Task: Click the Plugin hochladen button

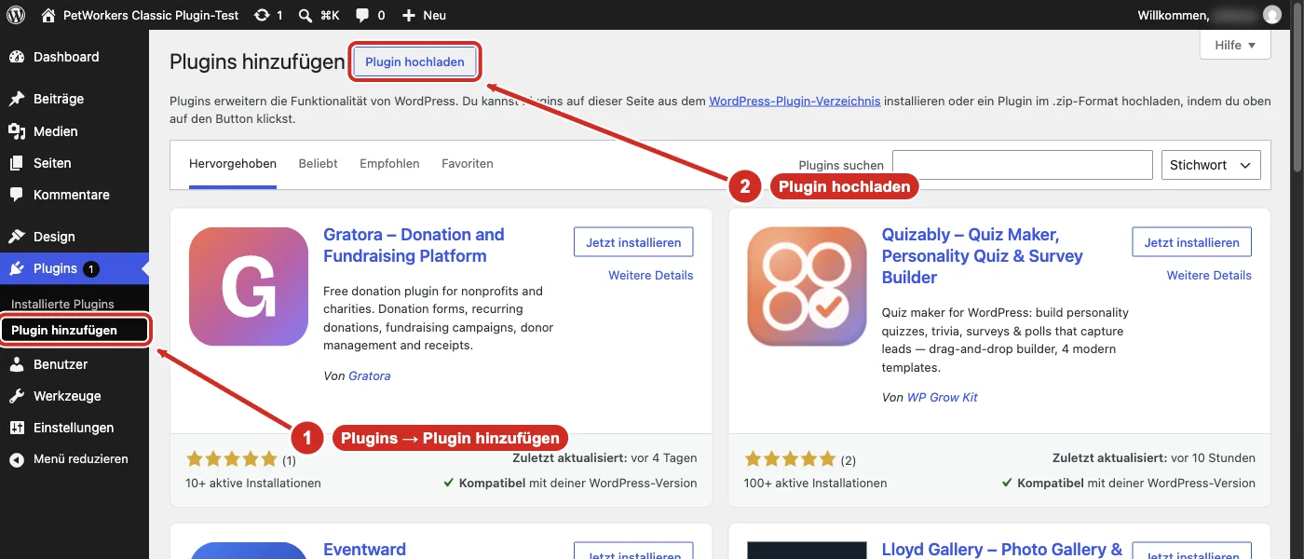Action: pos(414,61)
